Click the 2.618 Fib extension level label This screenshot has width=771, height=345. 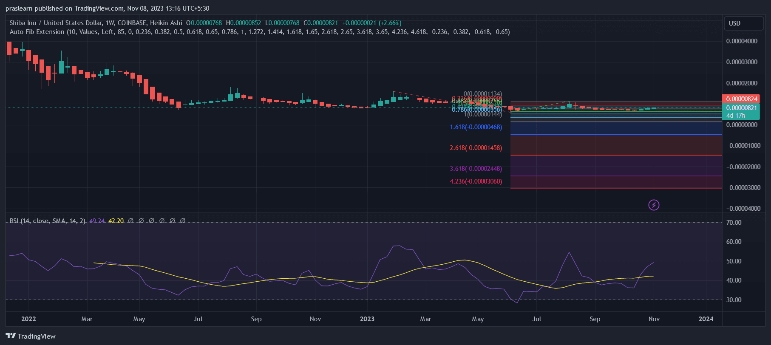pos(476,148)
